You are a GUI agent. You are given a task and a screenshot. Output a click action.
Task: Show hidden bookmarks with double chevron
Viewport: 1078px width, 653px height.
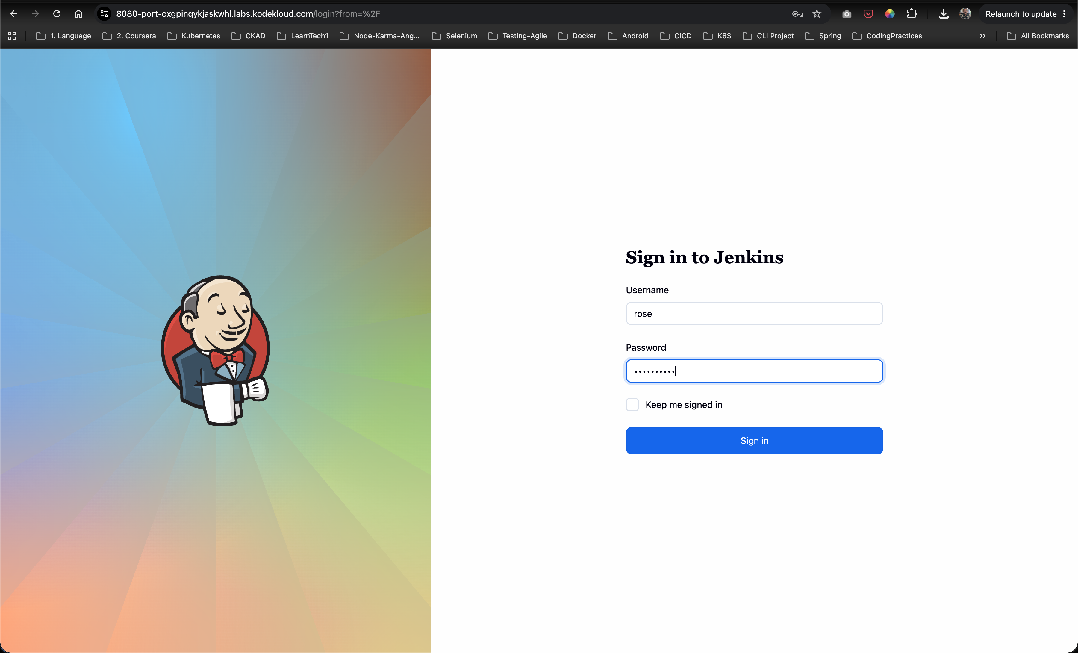point(982,36)
